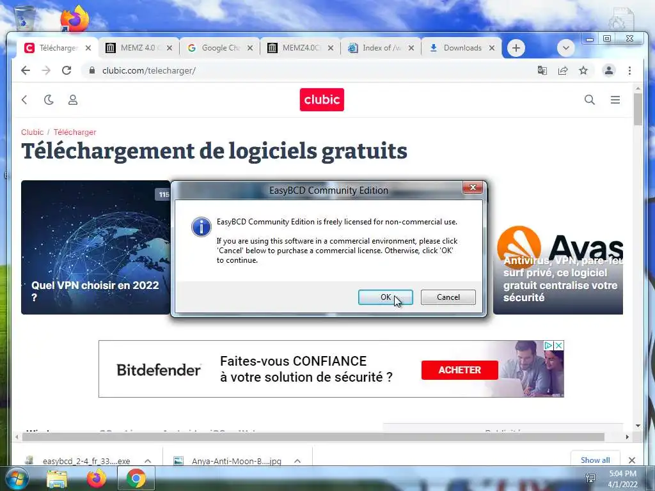
Task: Switch to the MEMZ4.0C tab
Action: [x=299, y=48]
